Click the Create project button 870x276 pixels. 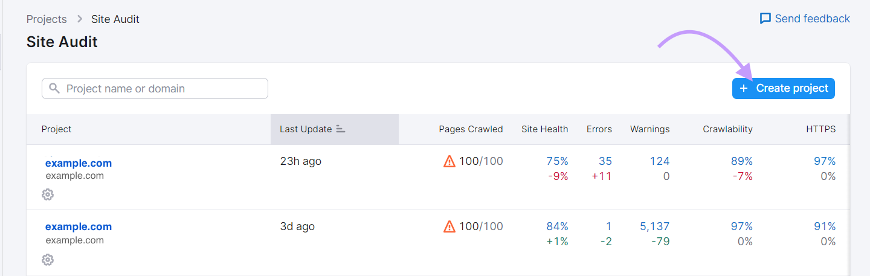[x=784, y=88]
